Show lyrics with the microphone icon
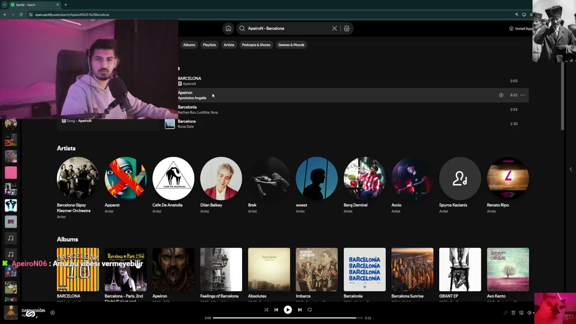The height and width of the screenshot is (324, 576). (x=505, y=313)
